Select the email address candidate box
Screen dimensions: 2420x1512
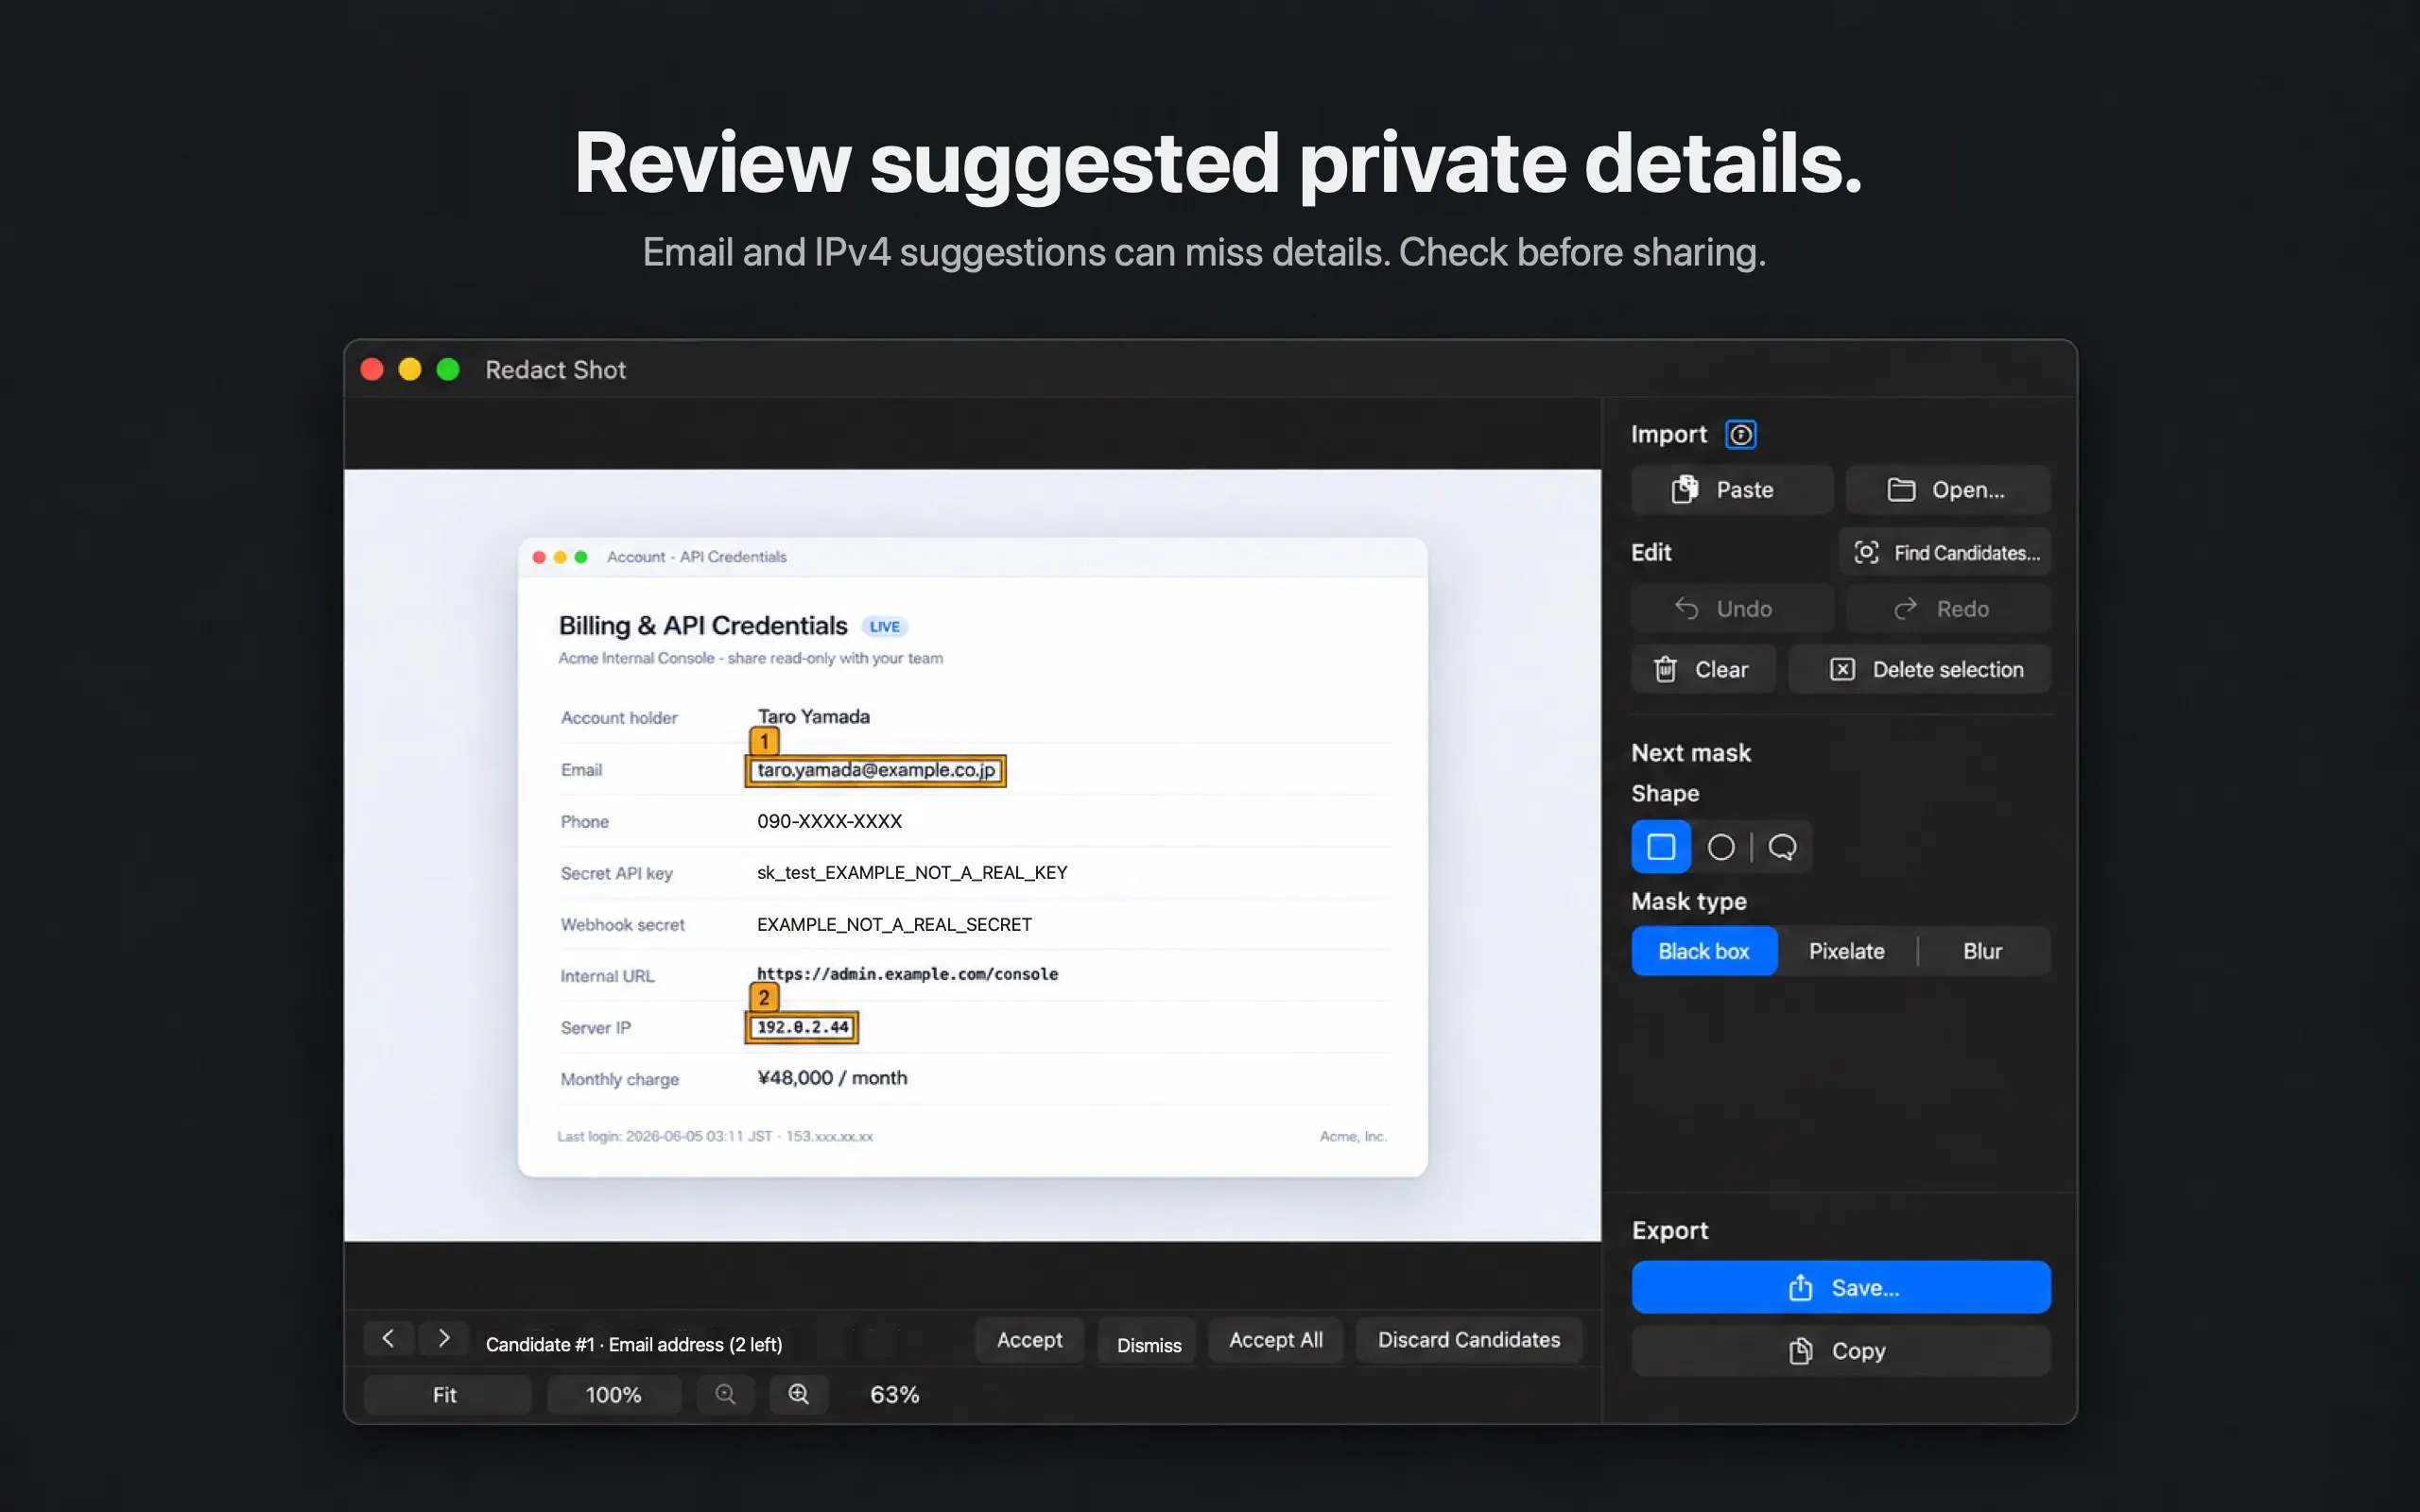click(876, 770)
